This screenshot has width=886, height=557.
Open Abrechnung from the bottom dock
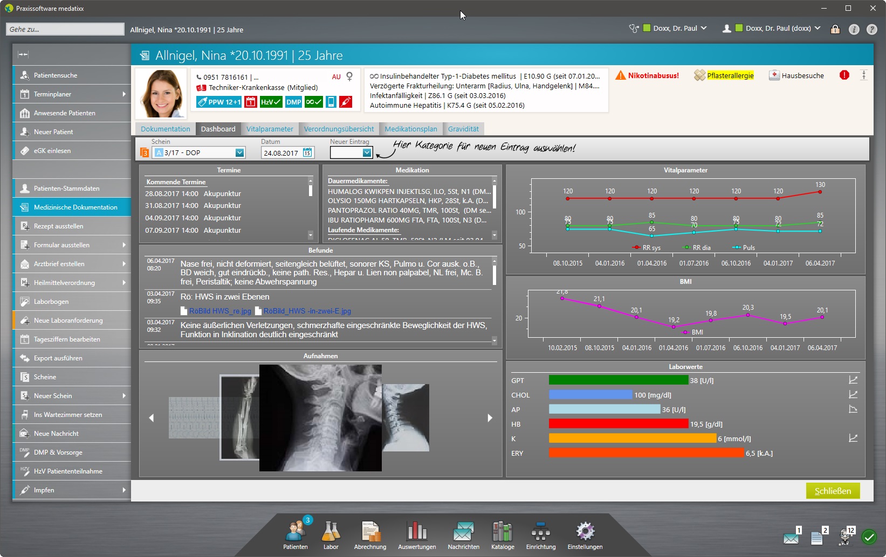pyautogui.click(x=370, y=534)
